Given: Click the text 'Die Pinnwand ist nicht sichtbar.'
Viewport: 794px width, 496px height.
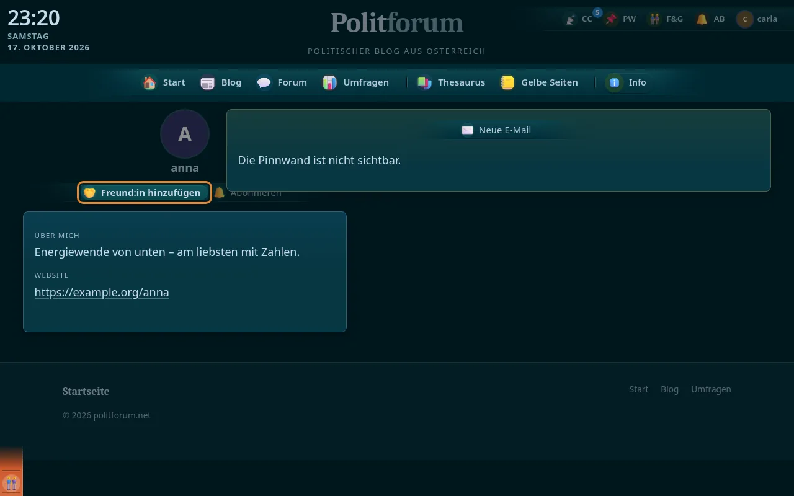Looking at the screenshot, I should pyautogui.click(x=319, y=161).
